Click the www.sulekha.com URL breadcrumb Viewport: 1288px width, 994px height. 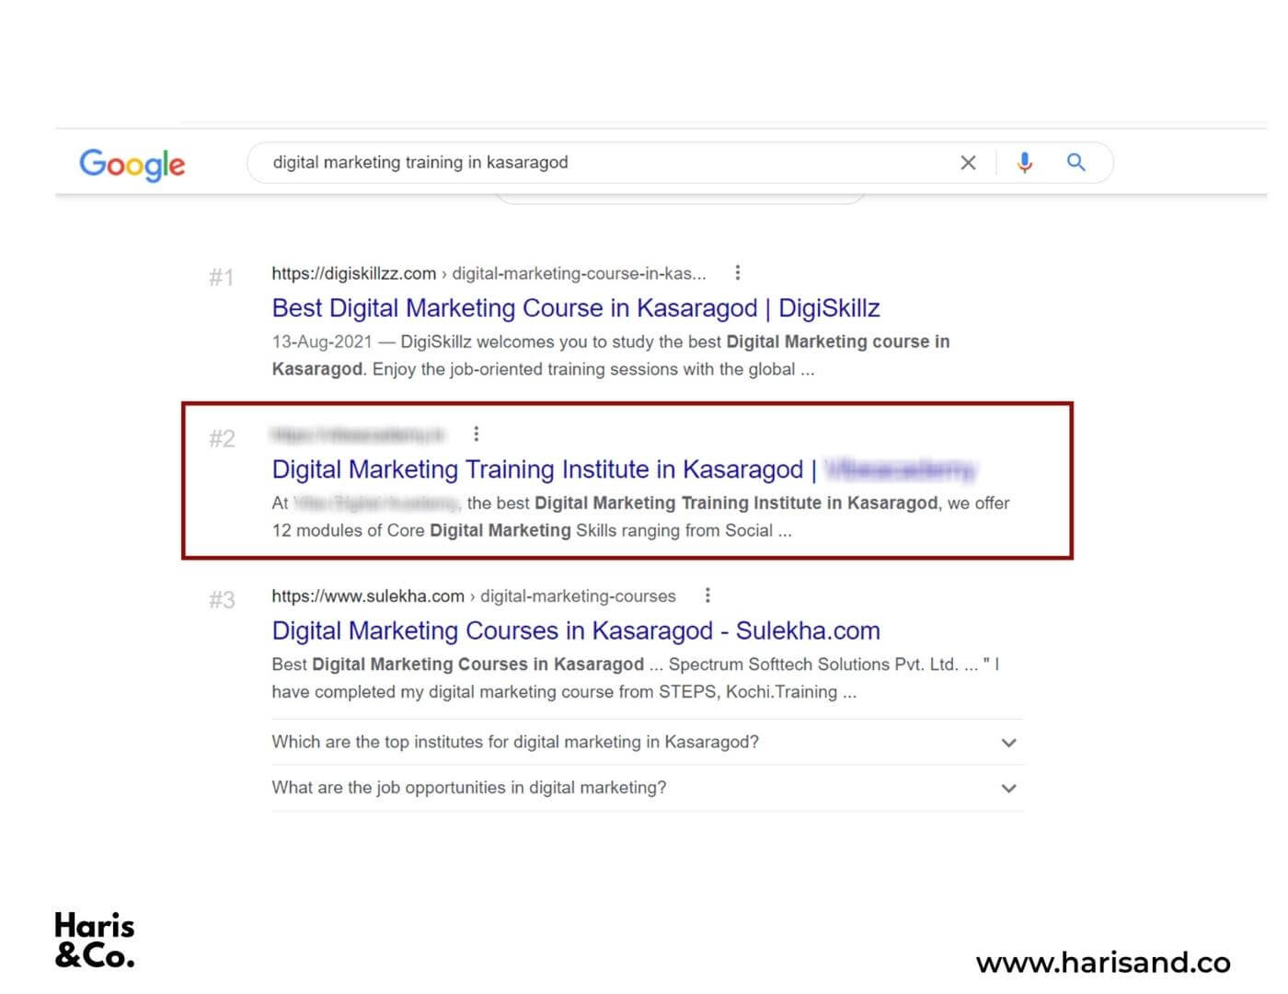(x=474, y=596)
